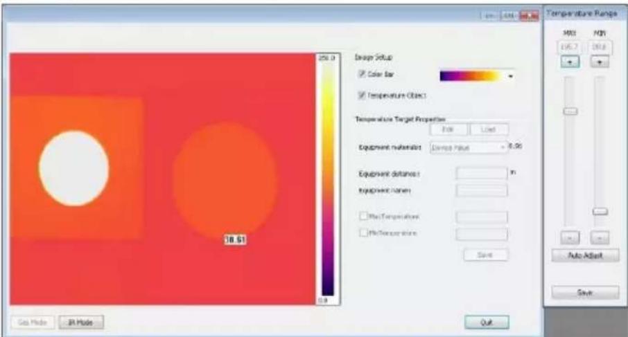This screenshot has width=628, height=337.
Task: Click the Min temperature slider handle
Action: pos(600,212)
